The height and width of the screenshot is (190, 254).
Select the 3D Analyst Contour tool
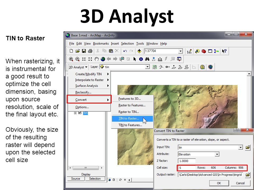(155, 67)
